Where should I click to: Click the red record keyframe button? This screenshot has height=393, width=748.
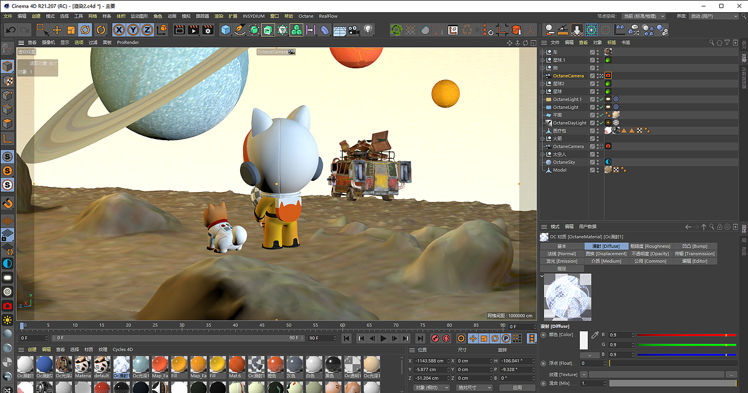click(435, 338)
